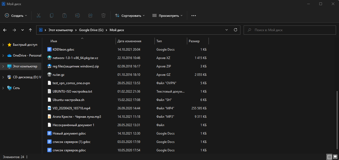Go up one folder level
339x160 pixels.
pos(30,30)
